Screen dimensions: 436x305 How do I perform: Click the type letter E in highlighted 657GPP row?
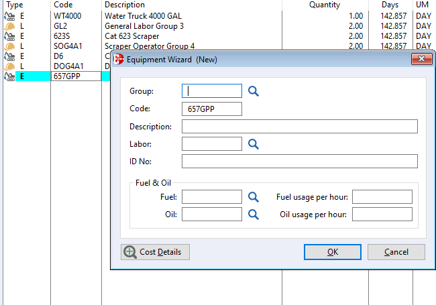click(22, 76)
